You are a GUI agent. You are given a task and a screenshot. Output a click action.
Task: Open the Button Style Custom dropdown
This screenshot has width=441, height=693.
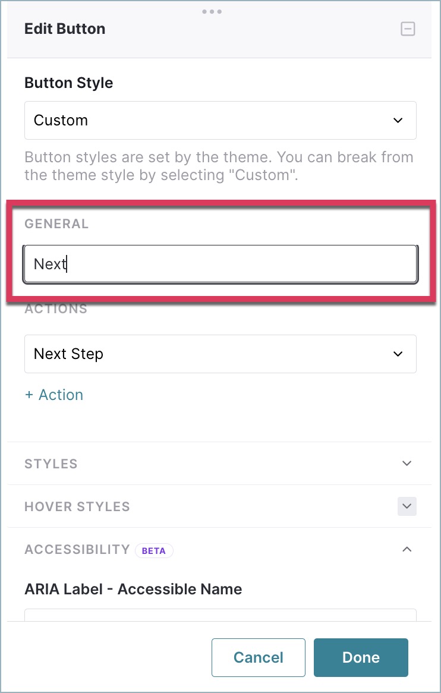tap(220, 120)
